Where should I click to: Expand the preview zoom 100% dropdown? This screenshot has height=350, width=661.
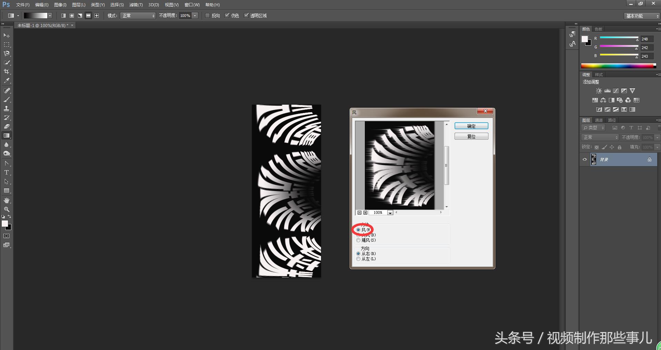(390, 213)
